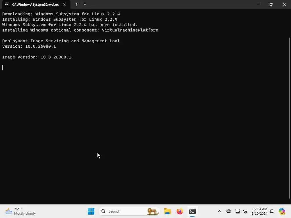The width and height of the screenshot is (291, 218).
Task: Click the terminal vertical scrollbar
Action: pyautogui.click(x=289, y=118)
